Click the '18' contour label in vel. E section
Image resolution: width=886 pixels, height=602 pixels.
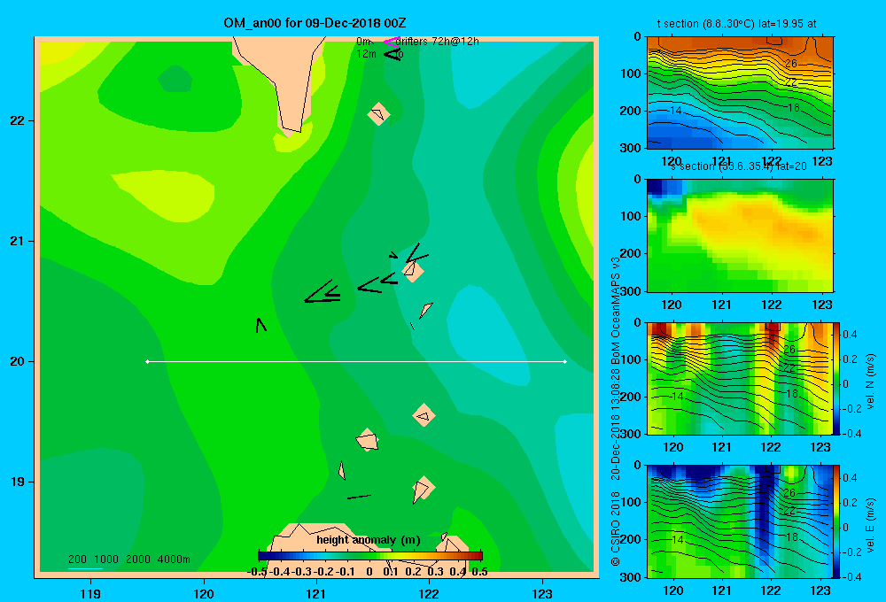[x=792, y=536]
